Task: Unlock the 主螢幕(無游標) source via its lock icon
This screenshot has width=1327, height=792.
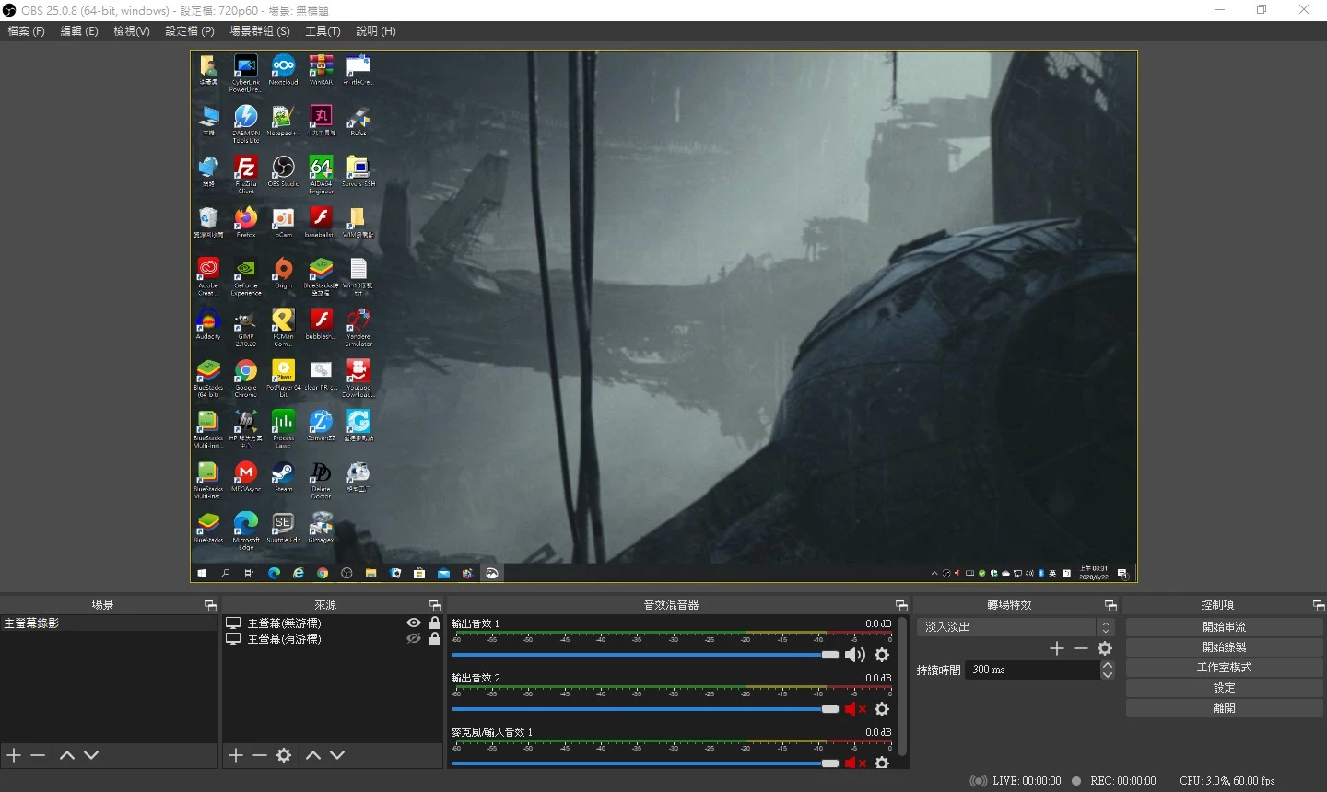Action: click(435, 623)
